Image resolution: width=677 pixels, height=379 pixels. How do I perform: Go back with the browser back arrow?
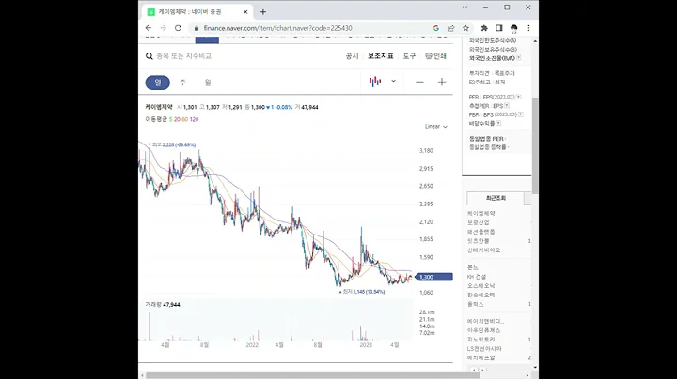[x=149, y=28]
